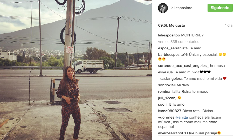This screenshot has height=140, width=234.
Task: Visit _casiangeless commenter profile
Action: (x=170, y=79)
